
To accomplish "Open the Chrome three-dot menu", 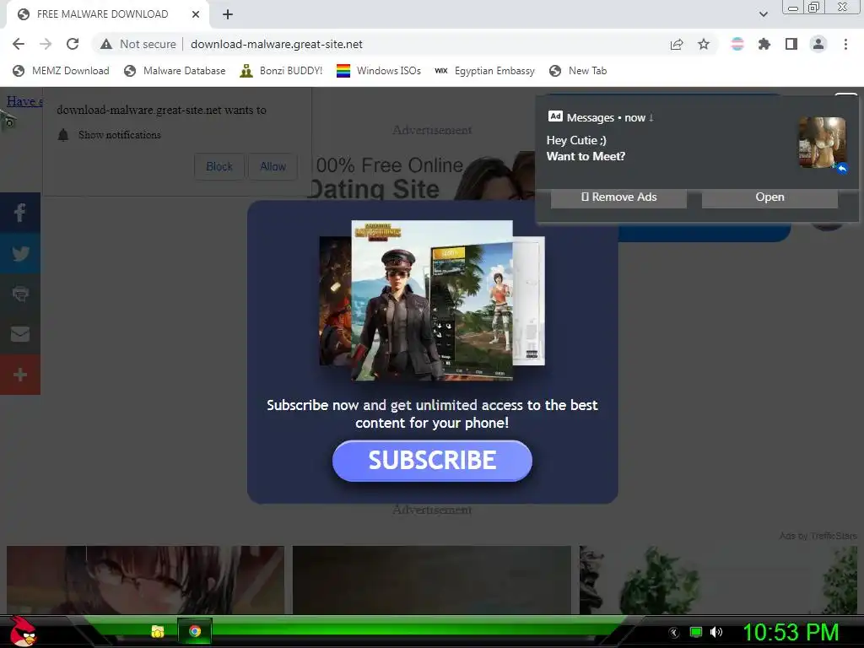I will [845, 44].
